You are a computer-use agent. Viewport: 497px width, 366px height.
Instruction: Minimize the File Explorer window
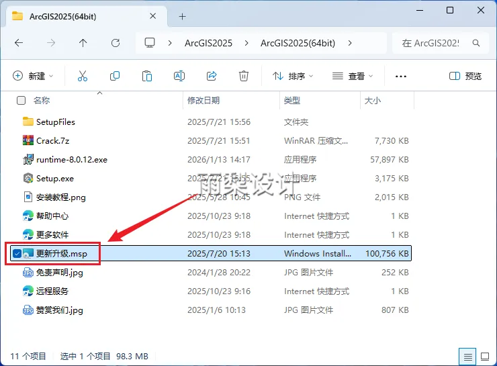[420, 10]
